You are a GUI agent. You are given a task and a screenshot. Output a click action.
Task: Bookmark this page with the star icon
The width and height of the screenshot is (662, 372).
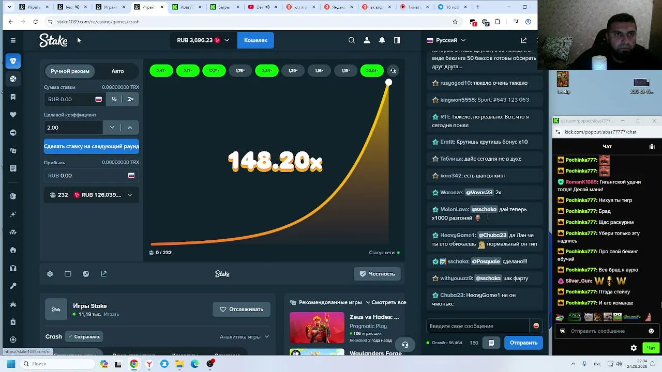455,22
